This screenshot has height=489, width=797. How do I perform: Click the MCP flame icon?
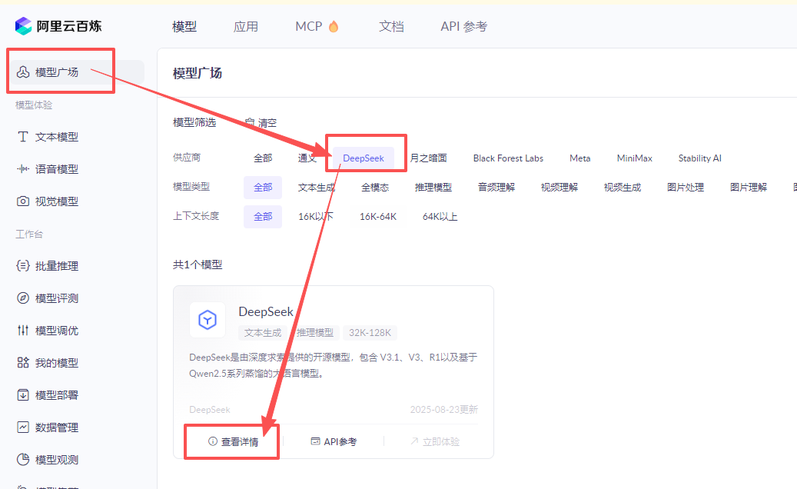click(x=334, y=26)
